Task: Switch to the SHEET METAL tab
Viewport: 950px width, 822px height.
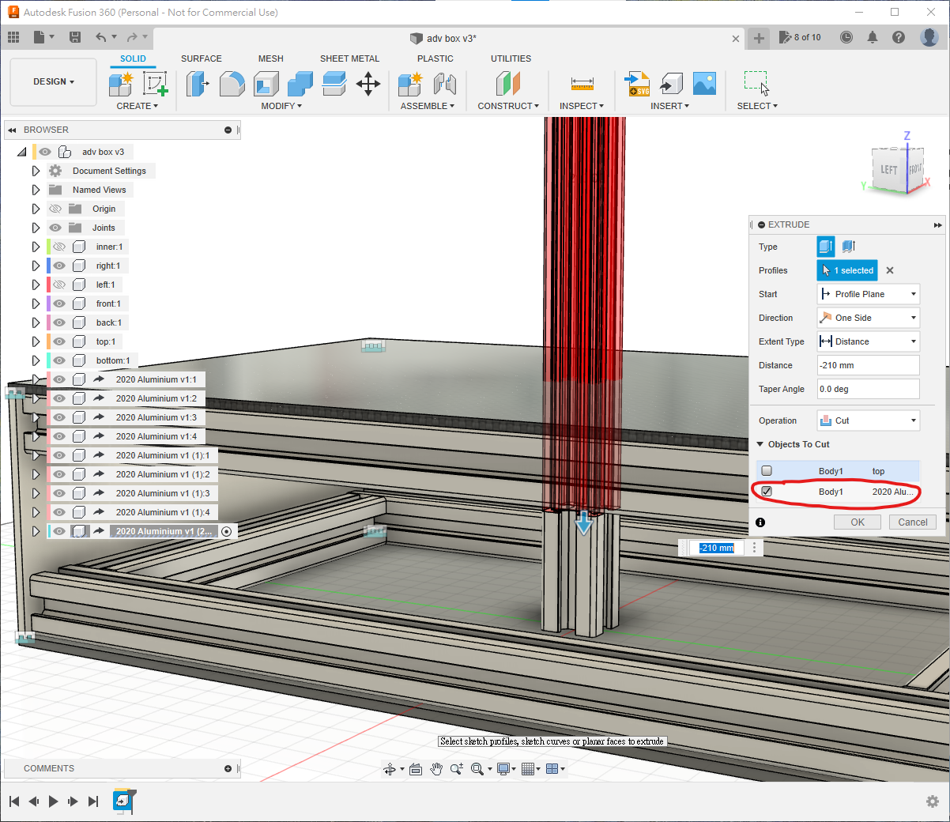Action: 349,58
